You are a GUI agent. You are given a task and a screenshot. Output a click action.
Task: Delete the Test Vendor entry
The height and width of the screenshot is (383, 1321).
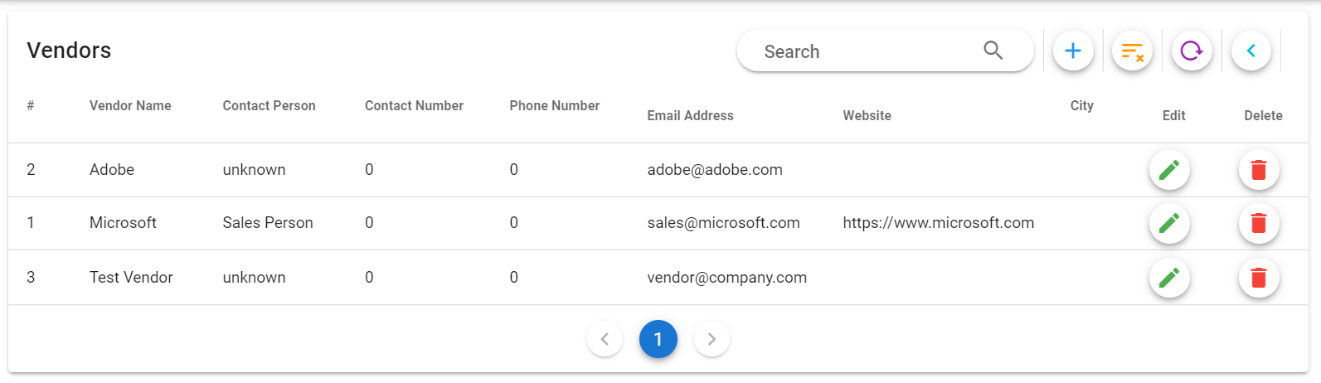[x=1259, y=278]
